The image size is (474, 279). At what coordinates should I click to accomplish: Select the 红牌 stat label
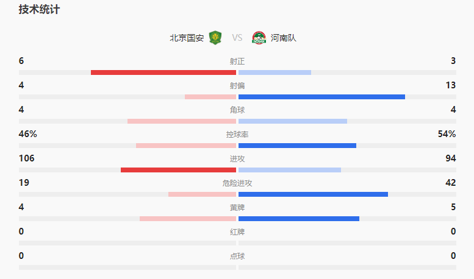(237, 232)
